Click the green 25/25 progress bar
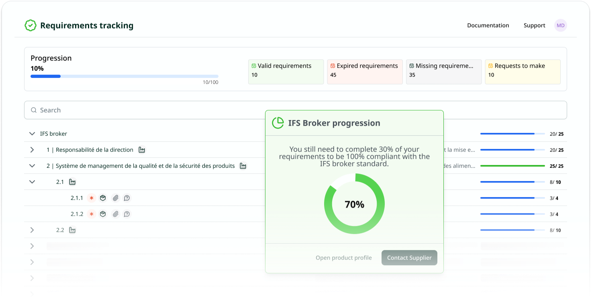This screenshot has width=592, height=299. tap(512, 166)
